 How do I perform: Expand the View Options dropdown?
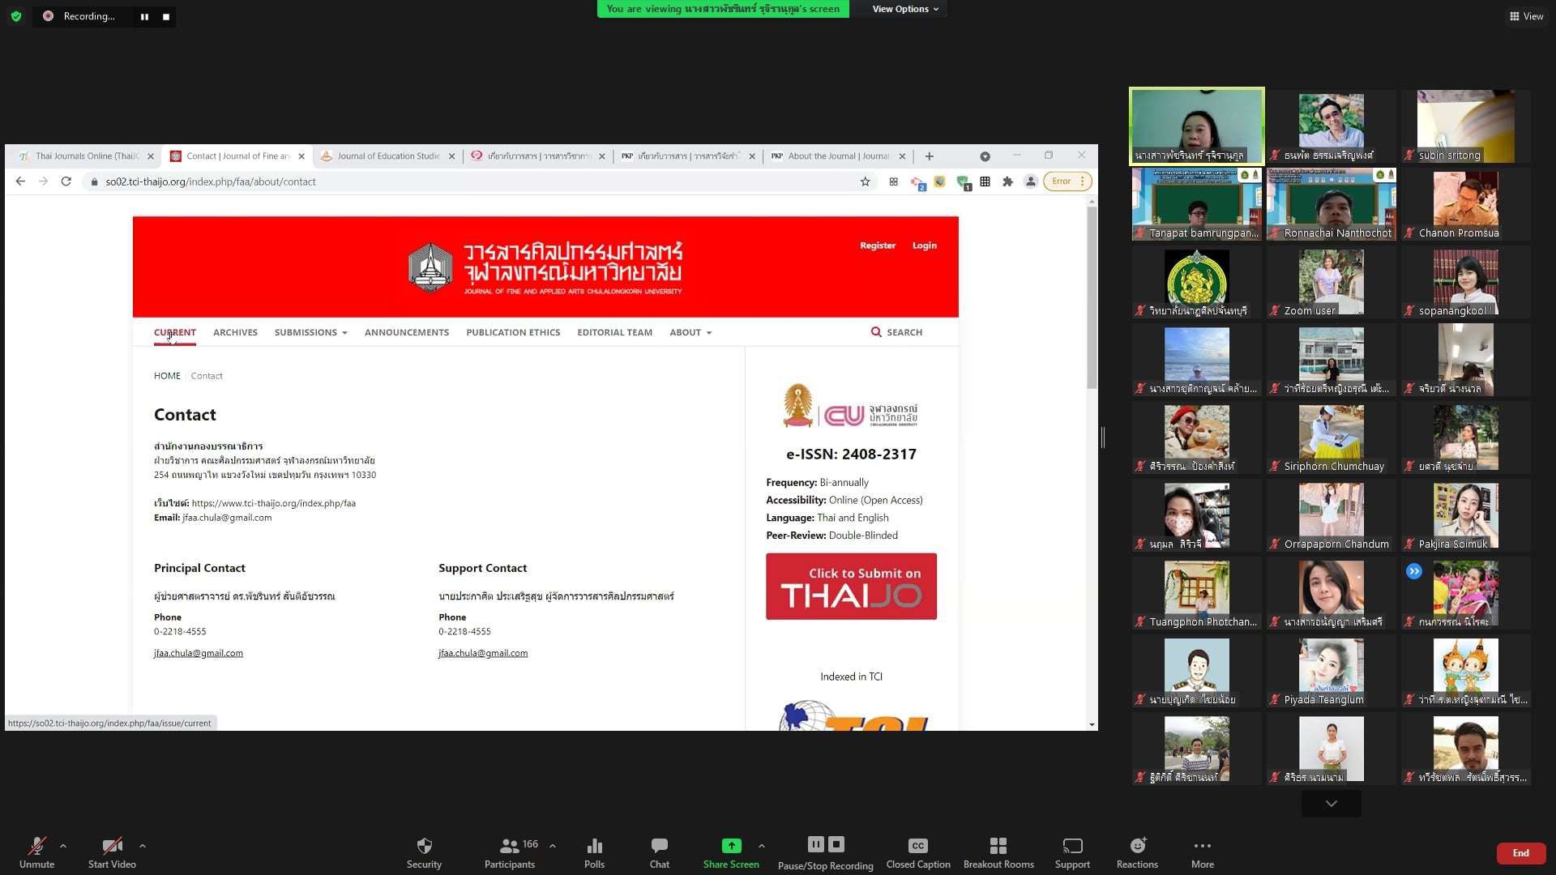904,9
